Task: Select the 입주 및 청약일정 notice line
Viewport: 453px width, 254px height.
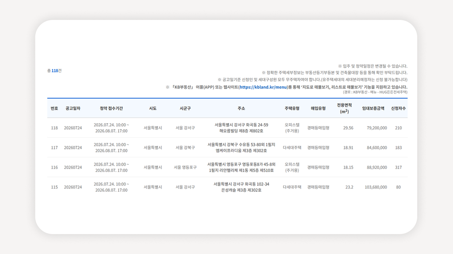Action: pos(372,66)
